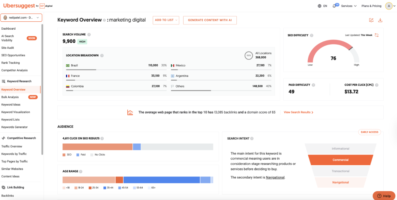Click the SEO Difficulty help icon
The image size is (397, 200).
coord(311,35)
